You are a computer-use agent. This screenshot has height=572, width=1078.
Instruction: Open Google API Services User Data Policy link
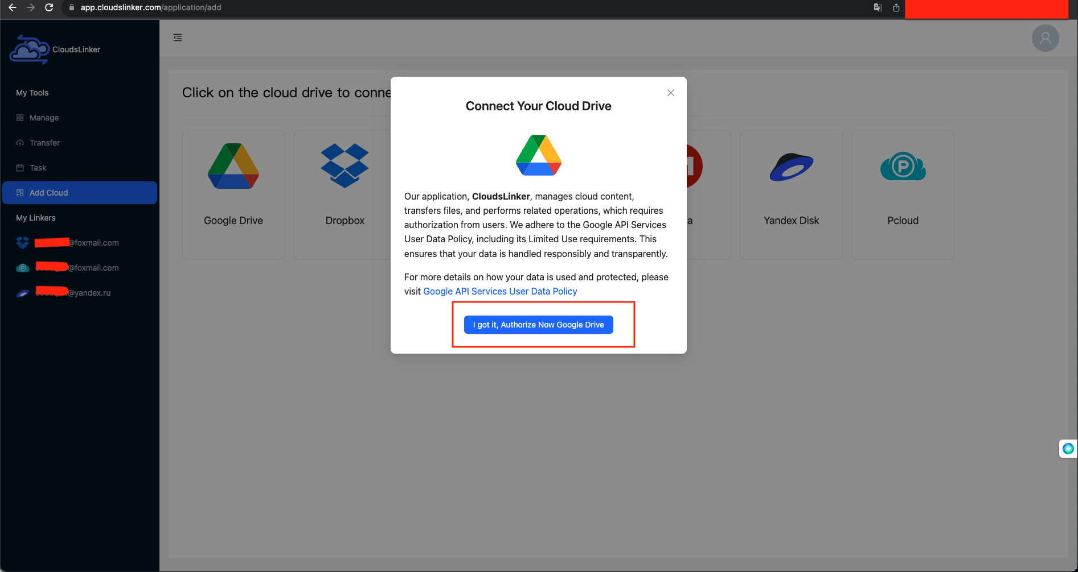click(x=500, y=291)
